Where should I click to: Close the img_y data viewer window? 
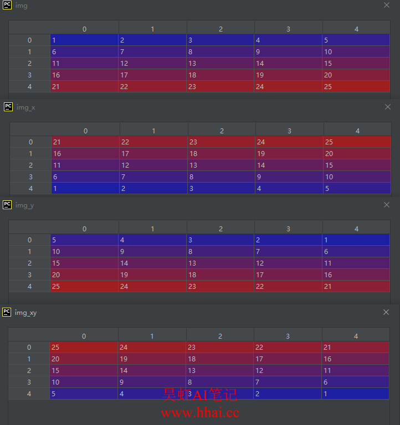387,205
